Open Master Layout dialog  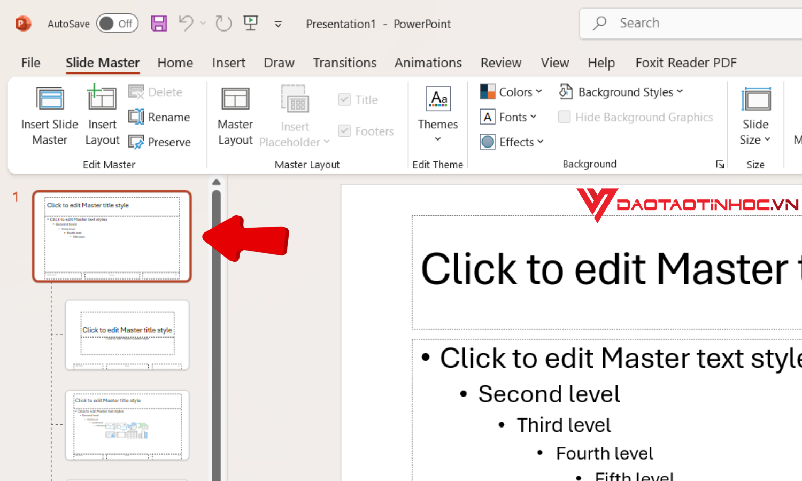coord(235,115)
